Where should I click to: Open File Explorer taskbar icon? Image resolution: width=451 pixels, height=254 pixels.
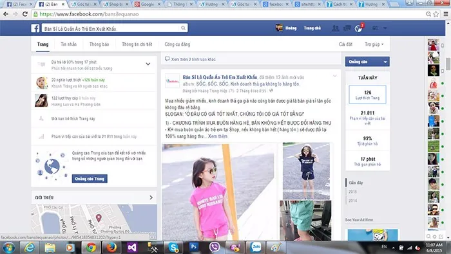50,248
